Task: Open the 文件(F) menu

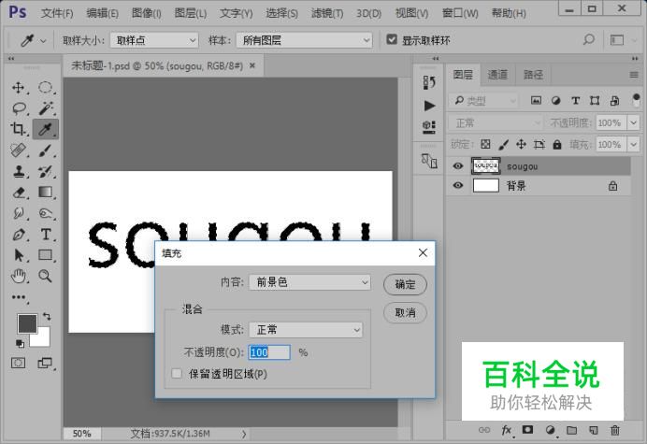Action: point(57,13)
